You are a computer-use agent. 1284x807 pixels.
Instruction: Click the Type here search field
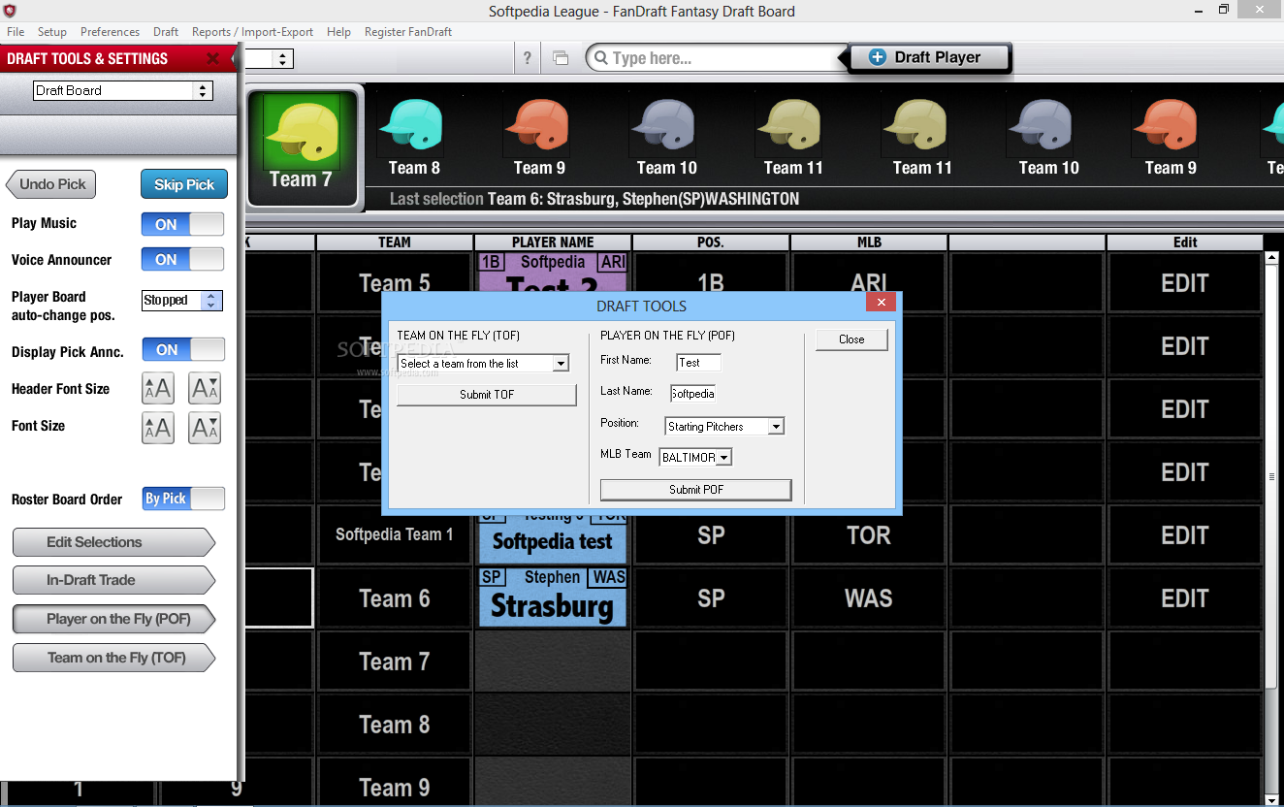(718, 58)
